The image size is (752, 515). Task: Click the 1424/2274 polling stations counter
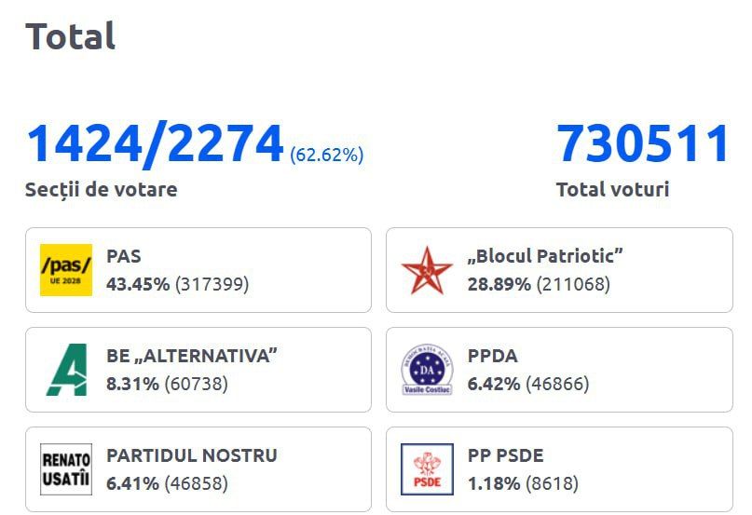(155, 143)
